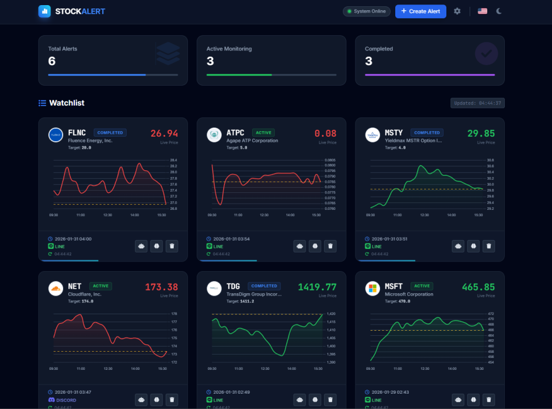Click the Cloudflare company logo
Image resolution: width=552 pixels, height=409 pixels.
[x=56, y=289]
